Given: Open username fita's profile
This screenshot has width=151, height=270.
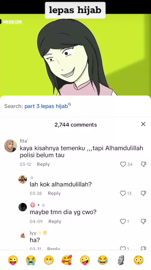Looking at the screenshot, I should tap(24, 141).
